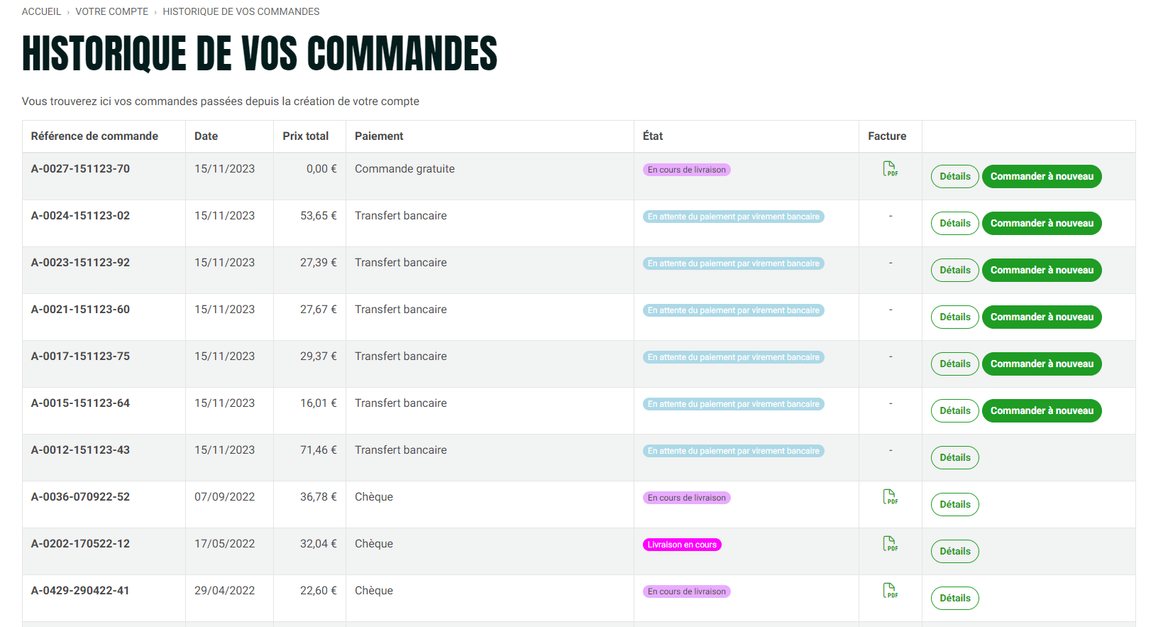Viewport: 1168px width, 627px height.
Task: Click En cours de livraison badge for A-0027-151123-70
Action: 686,170
